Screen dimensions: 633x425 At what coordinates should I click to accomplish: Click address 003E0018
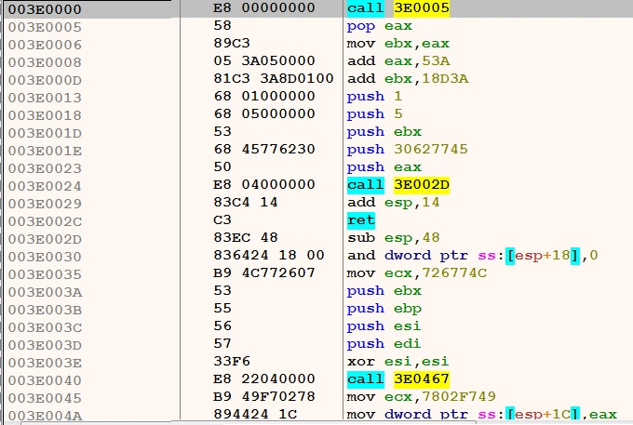(45, 115)
